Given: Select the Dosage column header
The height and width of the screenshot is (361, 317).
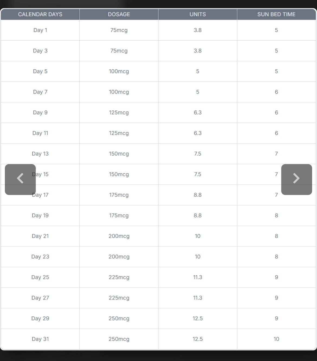Looking at the screenshot, I should click(x=119, y=14).
